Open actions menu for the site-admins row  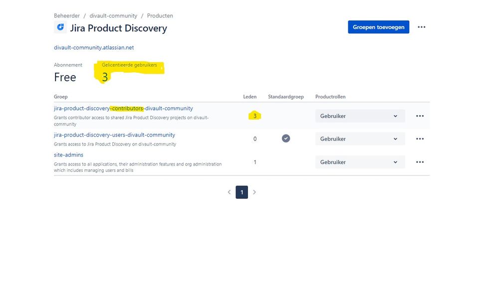tap(420, 162)
